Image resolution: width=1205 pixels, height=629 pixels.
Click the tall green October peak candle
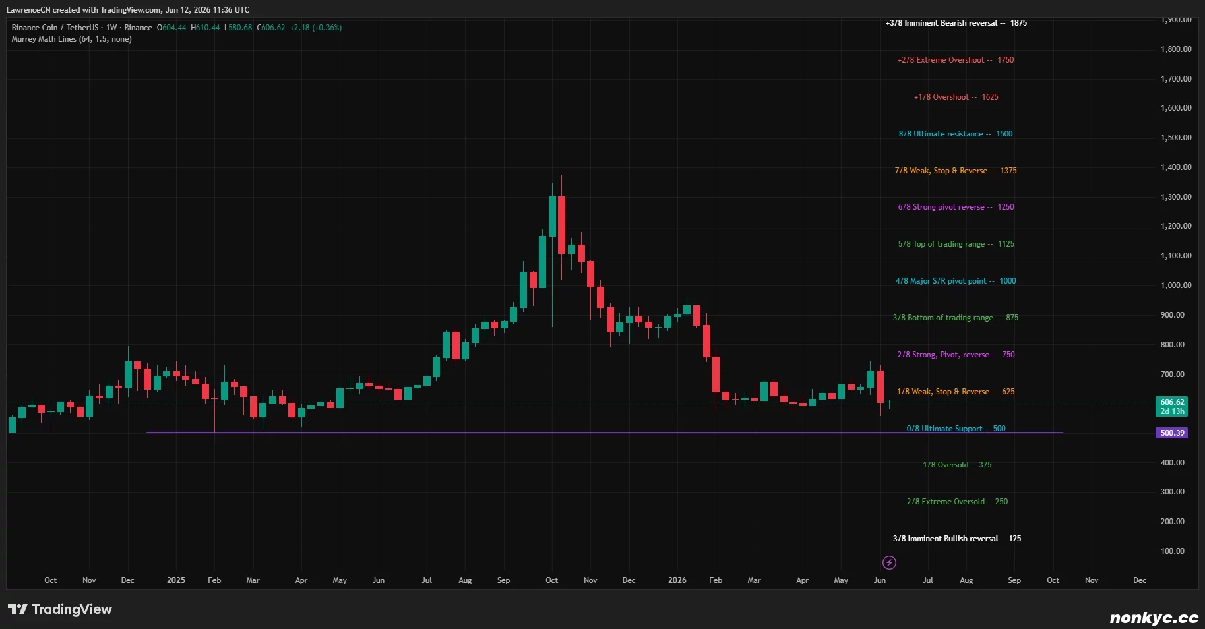[552, 216]
